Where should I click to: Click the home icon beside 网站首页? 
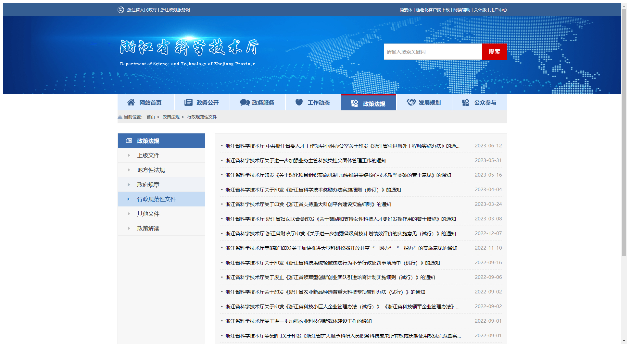(131, 103)
